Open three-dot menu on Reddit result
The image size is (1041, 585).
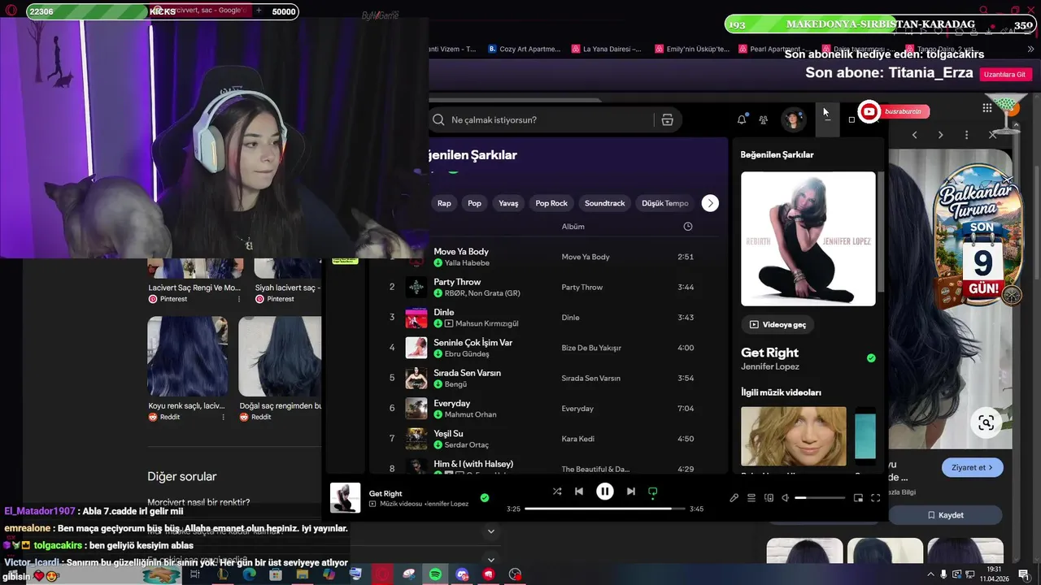pos(224,417)
